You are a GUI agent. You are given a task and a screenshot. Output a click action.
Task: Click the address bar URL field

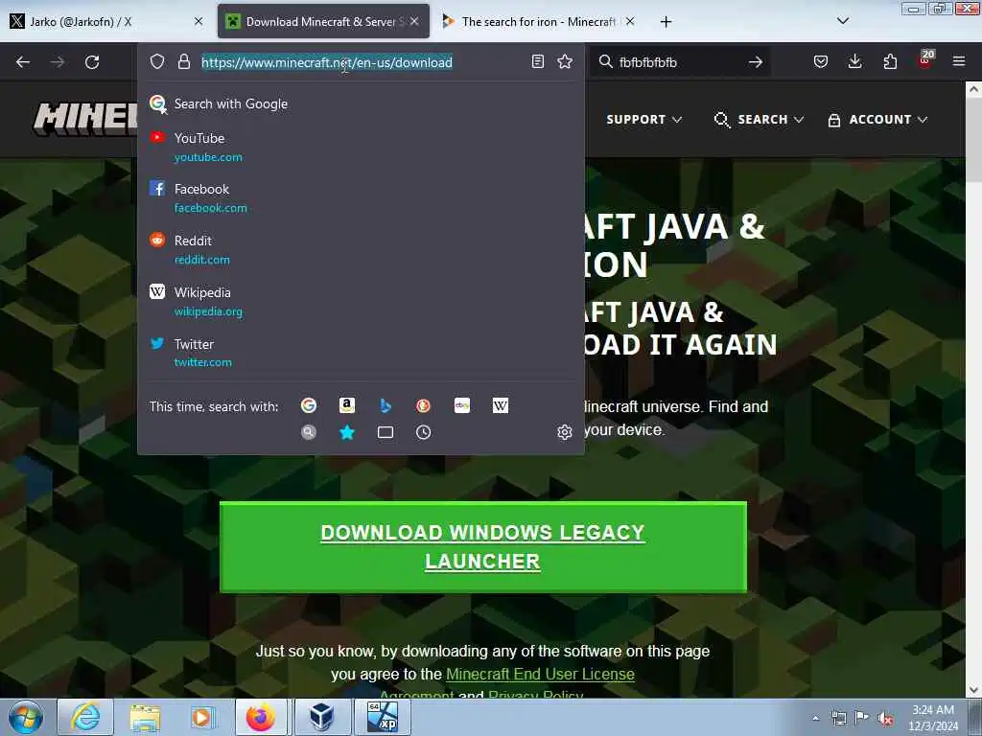pos(361,62)
